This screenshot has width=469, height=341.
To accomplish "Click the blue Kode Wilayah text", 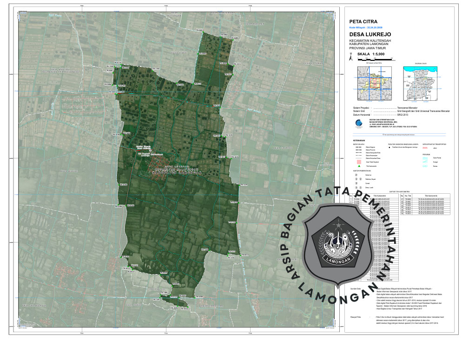I will (365, 28).
